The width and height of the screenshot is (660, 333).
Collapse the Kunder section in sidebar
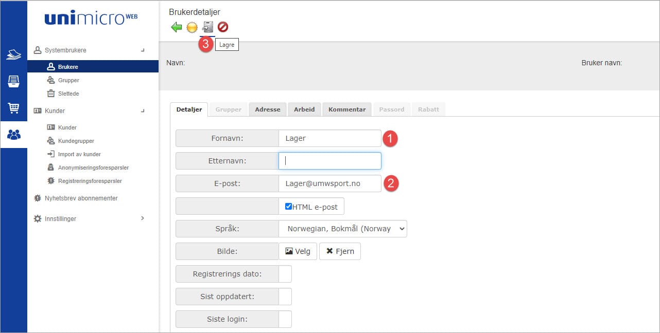click(x=143, y=110)
